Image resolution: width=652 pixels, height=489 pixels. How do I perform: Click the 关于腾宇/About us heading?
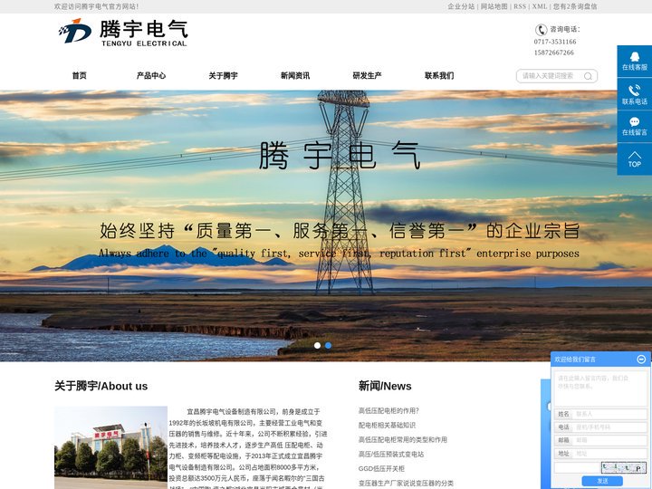click(101, 387)
